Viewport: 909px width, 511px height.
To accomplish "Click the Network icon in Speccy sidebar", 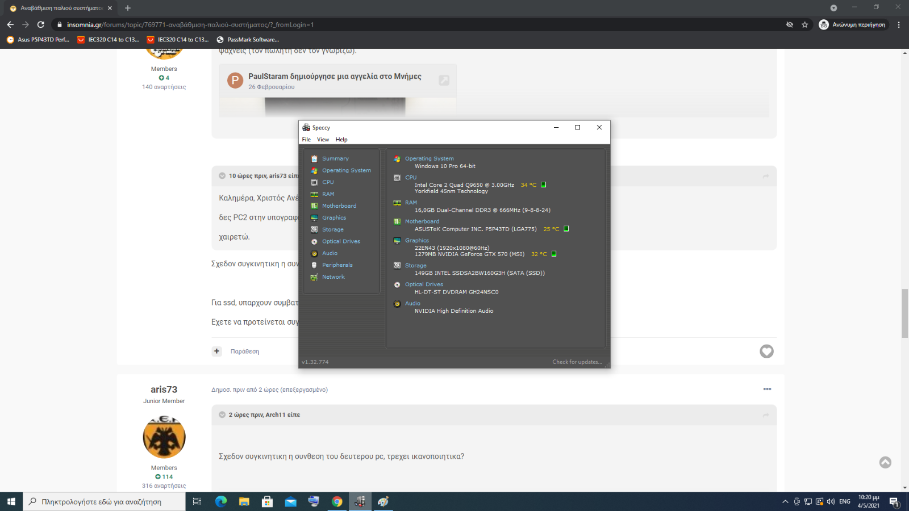I will tap(314, 277).
